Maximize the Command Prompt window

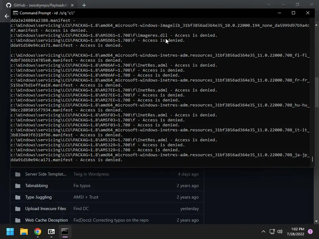293,13
